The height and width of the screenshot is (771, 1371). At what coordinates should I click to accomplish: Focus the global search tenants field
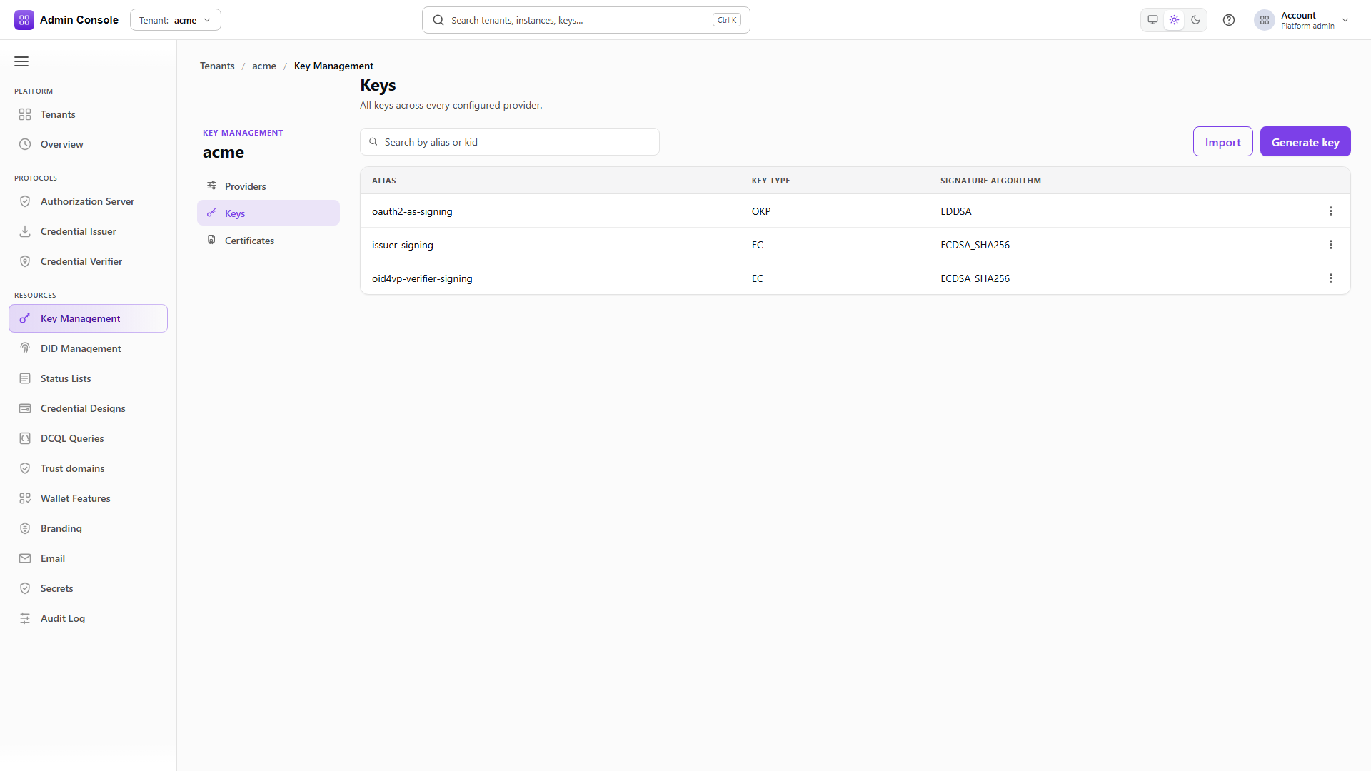586,20
